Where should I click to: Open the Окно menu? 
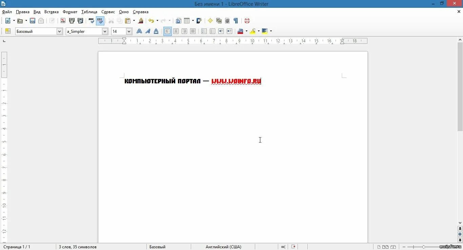pyautogui.click(x=124, y=12)
